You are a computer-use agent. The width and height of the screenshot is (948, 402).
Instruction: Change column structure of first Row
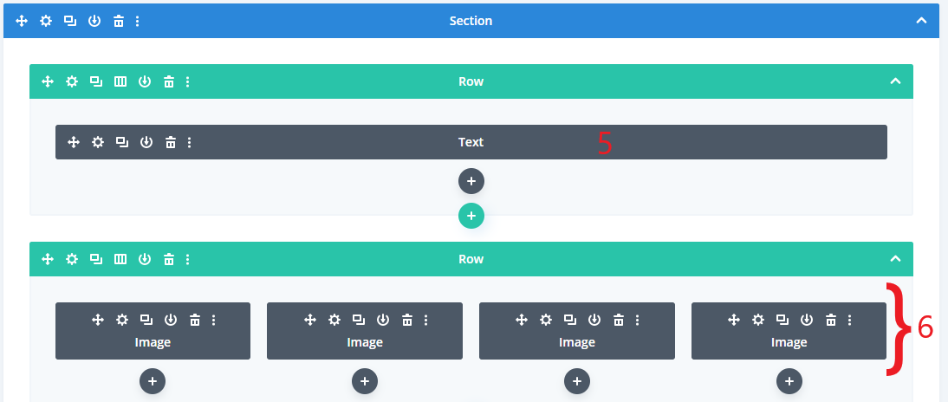[x=120, y=81]
